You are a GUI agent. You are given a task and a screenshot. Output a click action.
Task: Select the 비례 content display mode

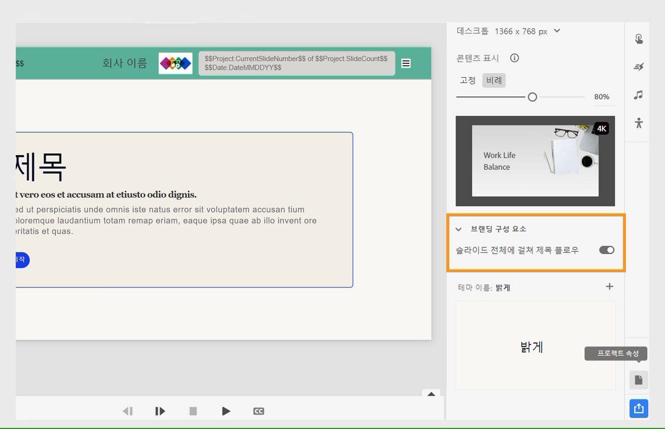point(494,81)
